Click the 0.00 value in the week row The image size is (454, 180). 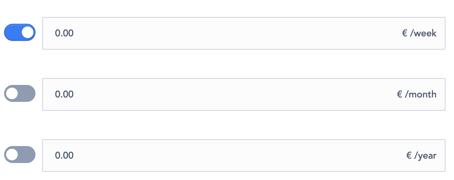[64, 33]
